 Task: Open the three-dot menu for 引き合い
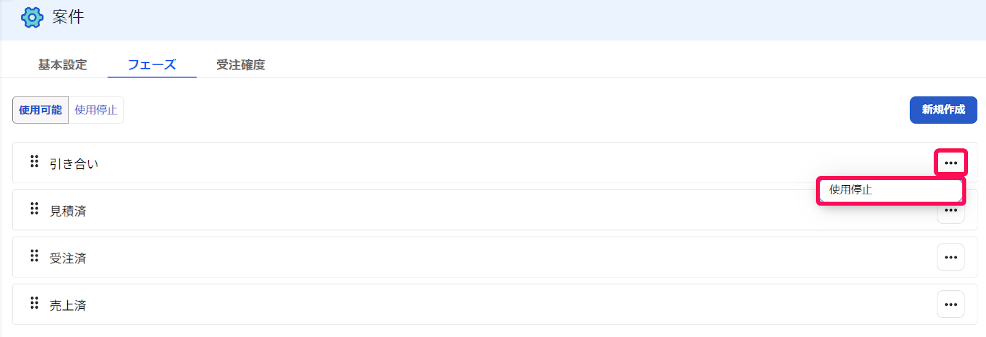950,163
